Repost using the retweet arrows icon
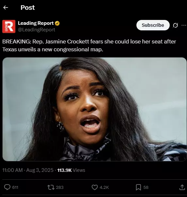Screen dimensions: 187x197 51,187
